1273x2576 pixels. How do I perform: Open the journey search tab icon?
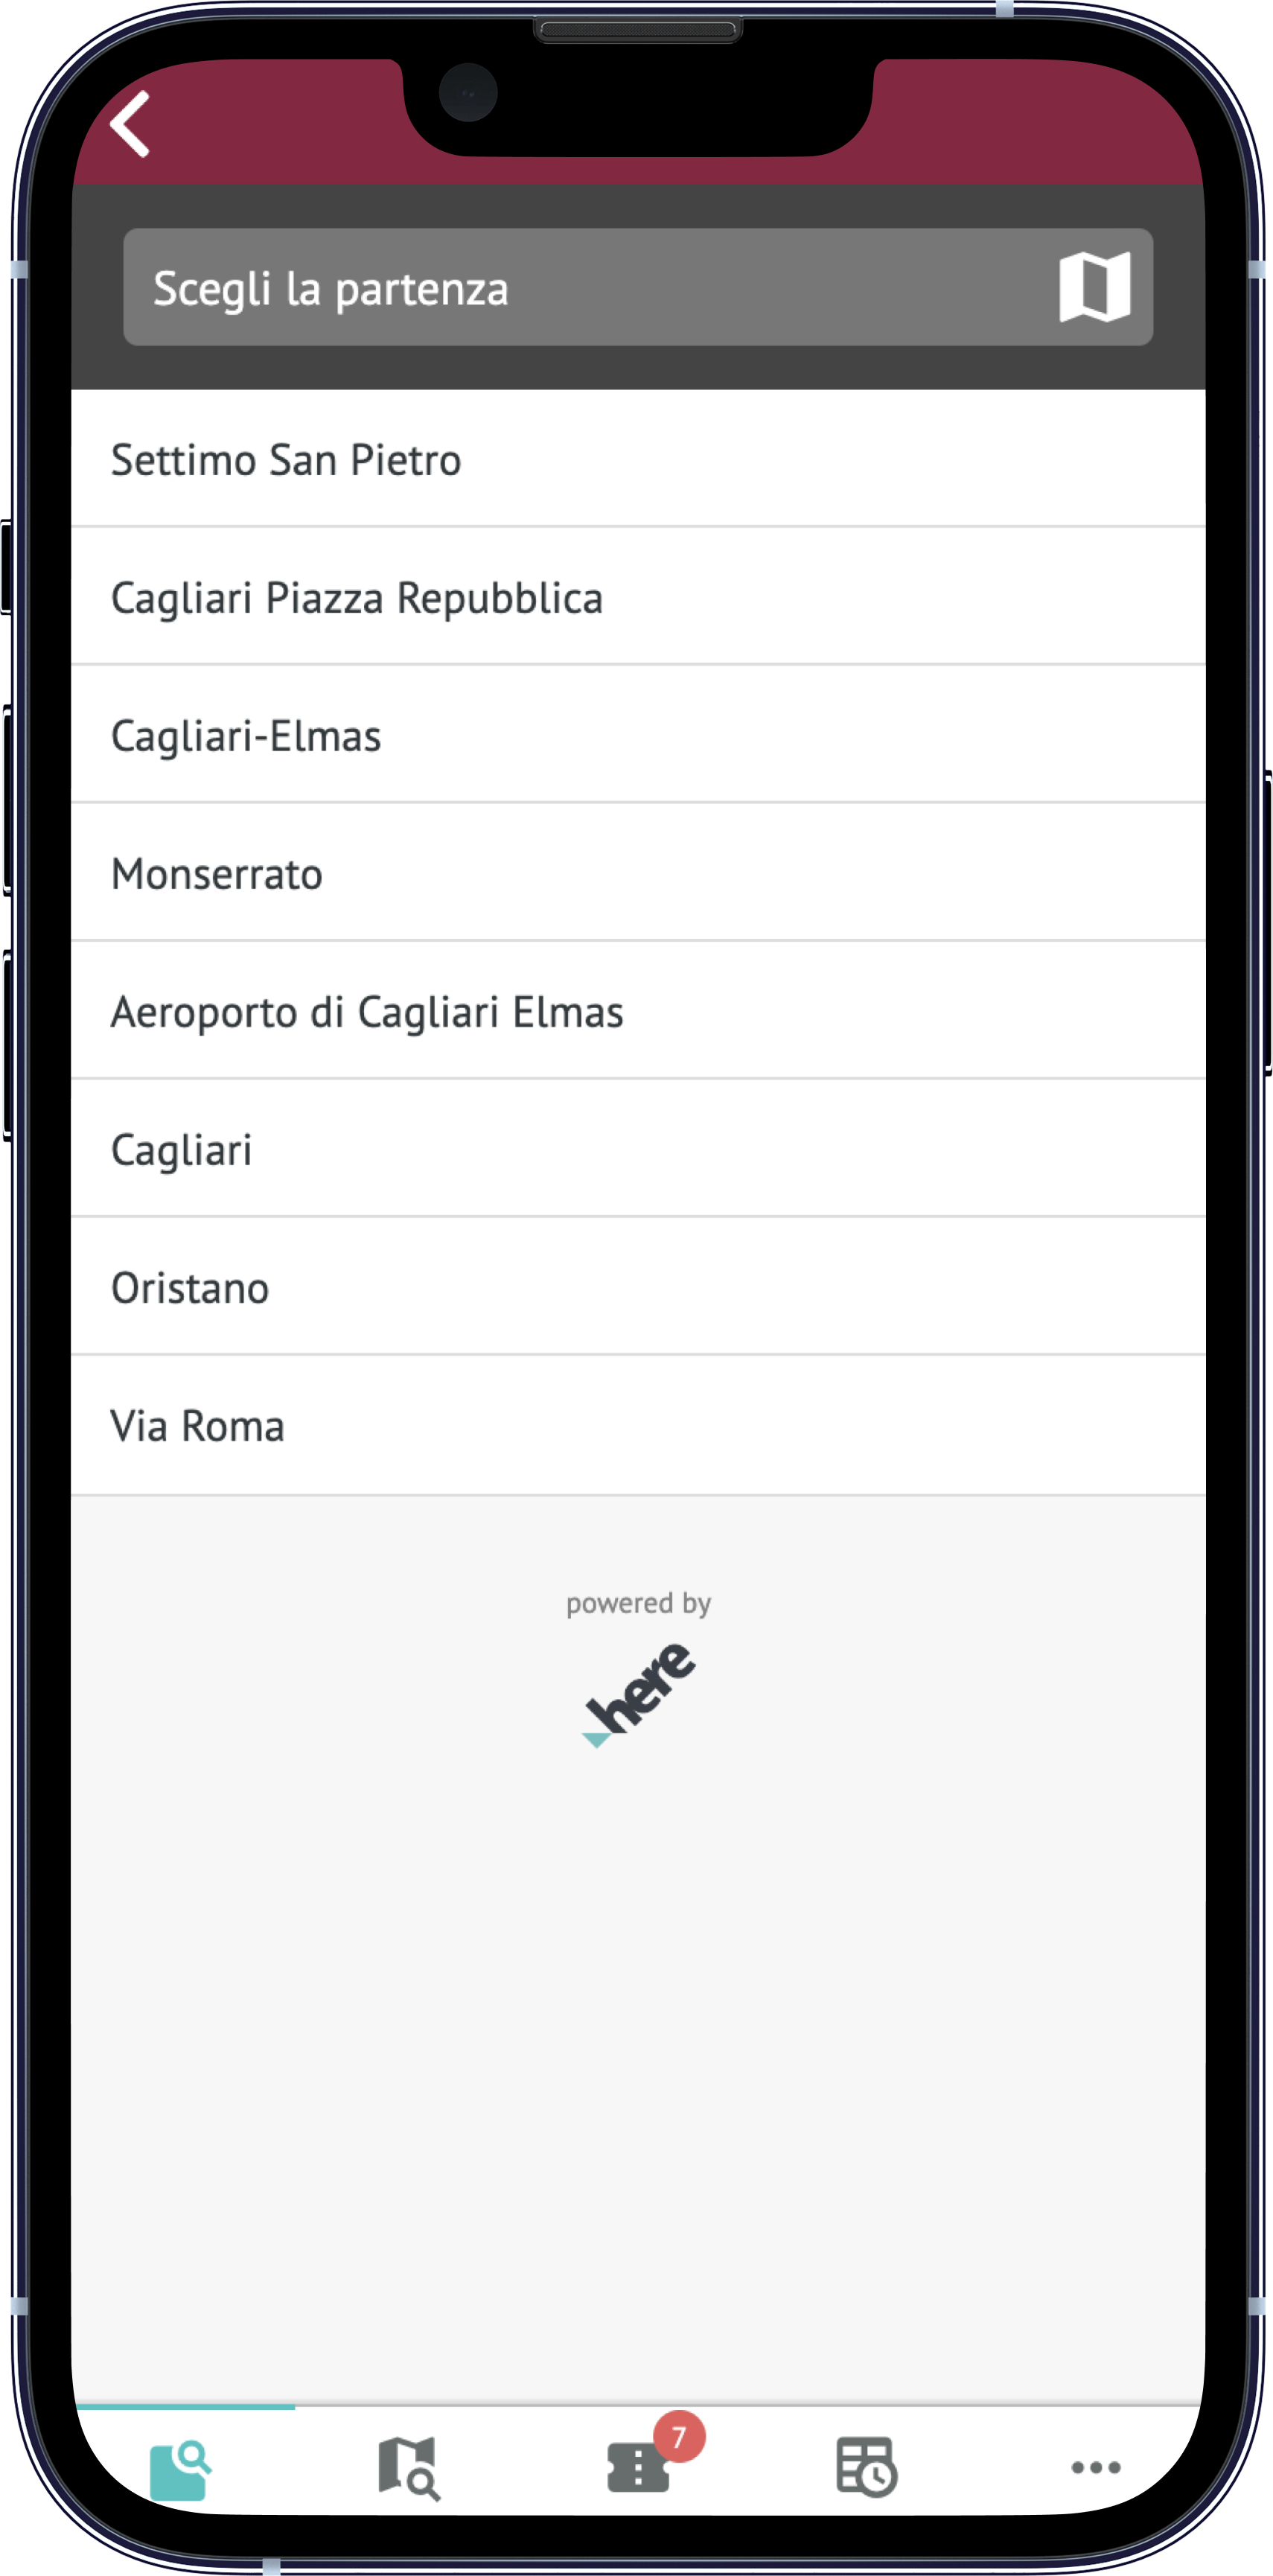click(181, 2469)
